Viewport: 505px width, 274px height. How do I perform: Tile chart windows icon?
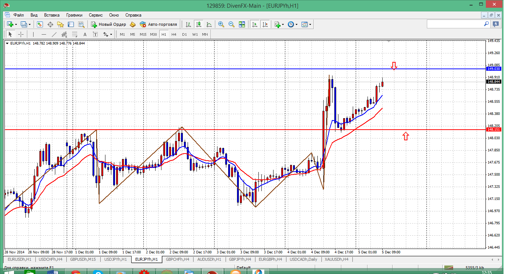tap(242, 24)
